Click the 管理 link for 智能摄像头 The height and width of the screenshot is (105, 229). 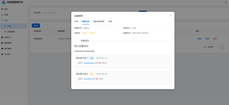207,39
